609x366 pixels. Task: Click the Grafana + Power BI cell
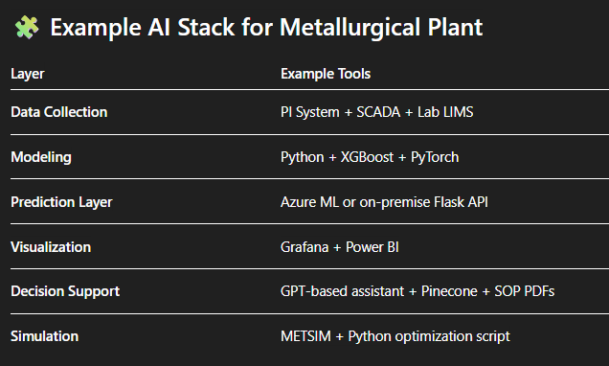click(x=340, y=247)
